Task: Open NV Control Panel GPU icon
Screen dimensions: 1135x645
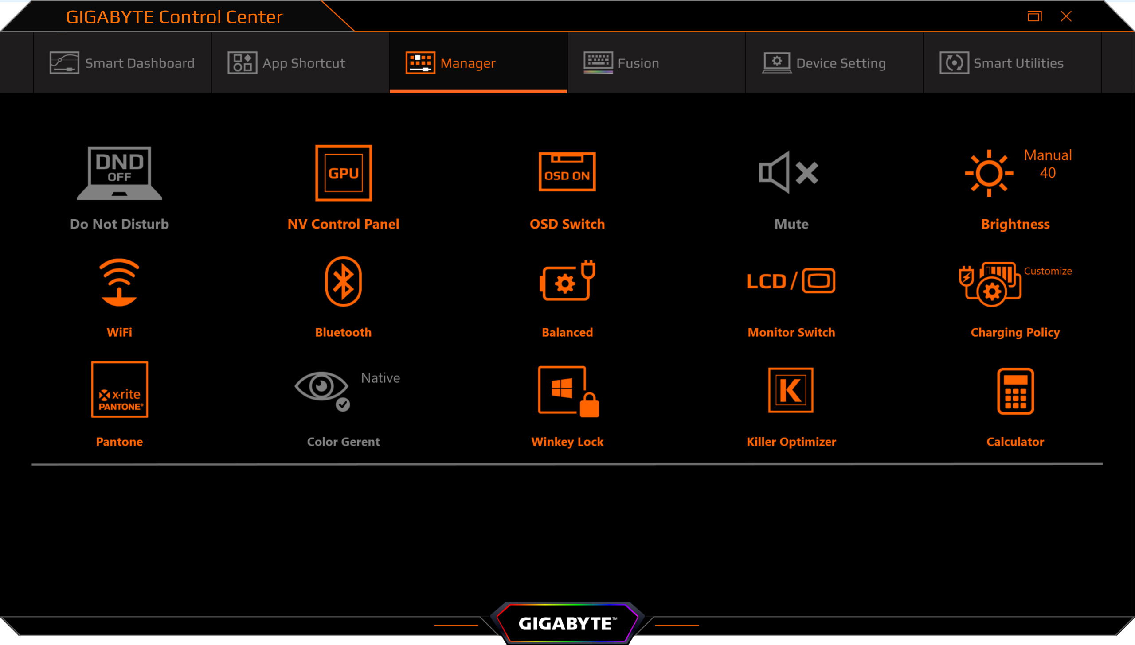Action: (x=344, y=173)
